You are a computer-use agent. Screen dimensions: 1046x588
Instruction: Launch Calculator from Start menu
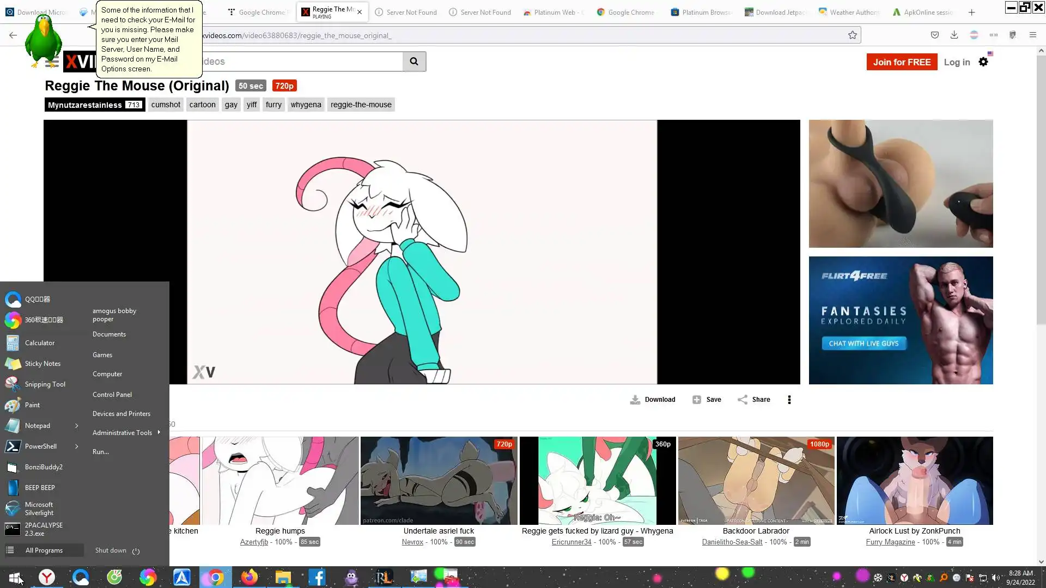tap(39, 343)
